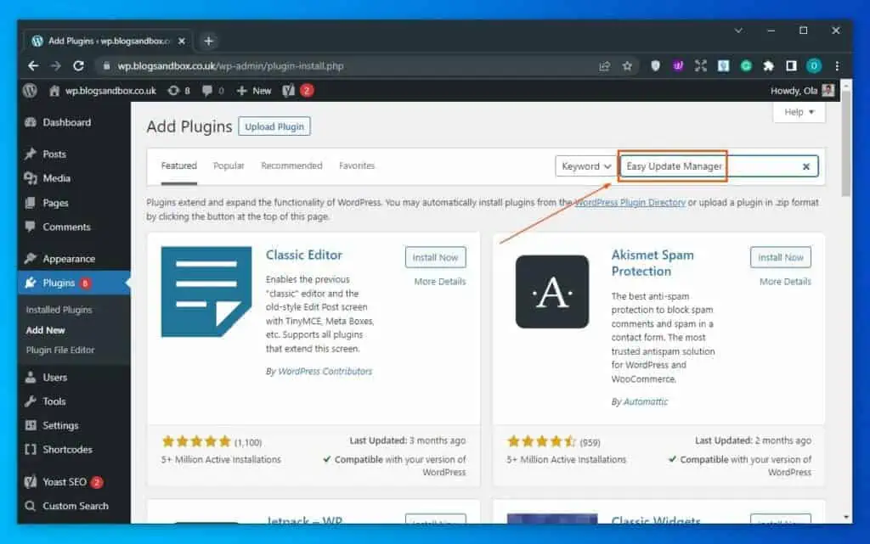Clear the search box using the X icon

coord(805,166)
